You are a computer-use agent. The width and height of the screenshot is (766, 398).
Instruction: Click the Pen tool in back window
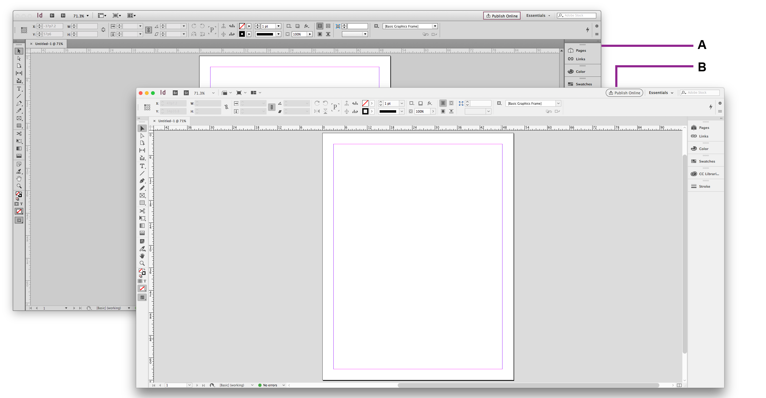pyautogui.click(x=19, y=103)
